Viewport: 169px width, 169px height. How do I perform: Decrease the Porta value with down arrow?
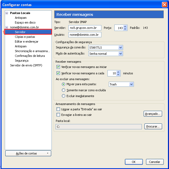click(x=125, y=29)
